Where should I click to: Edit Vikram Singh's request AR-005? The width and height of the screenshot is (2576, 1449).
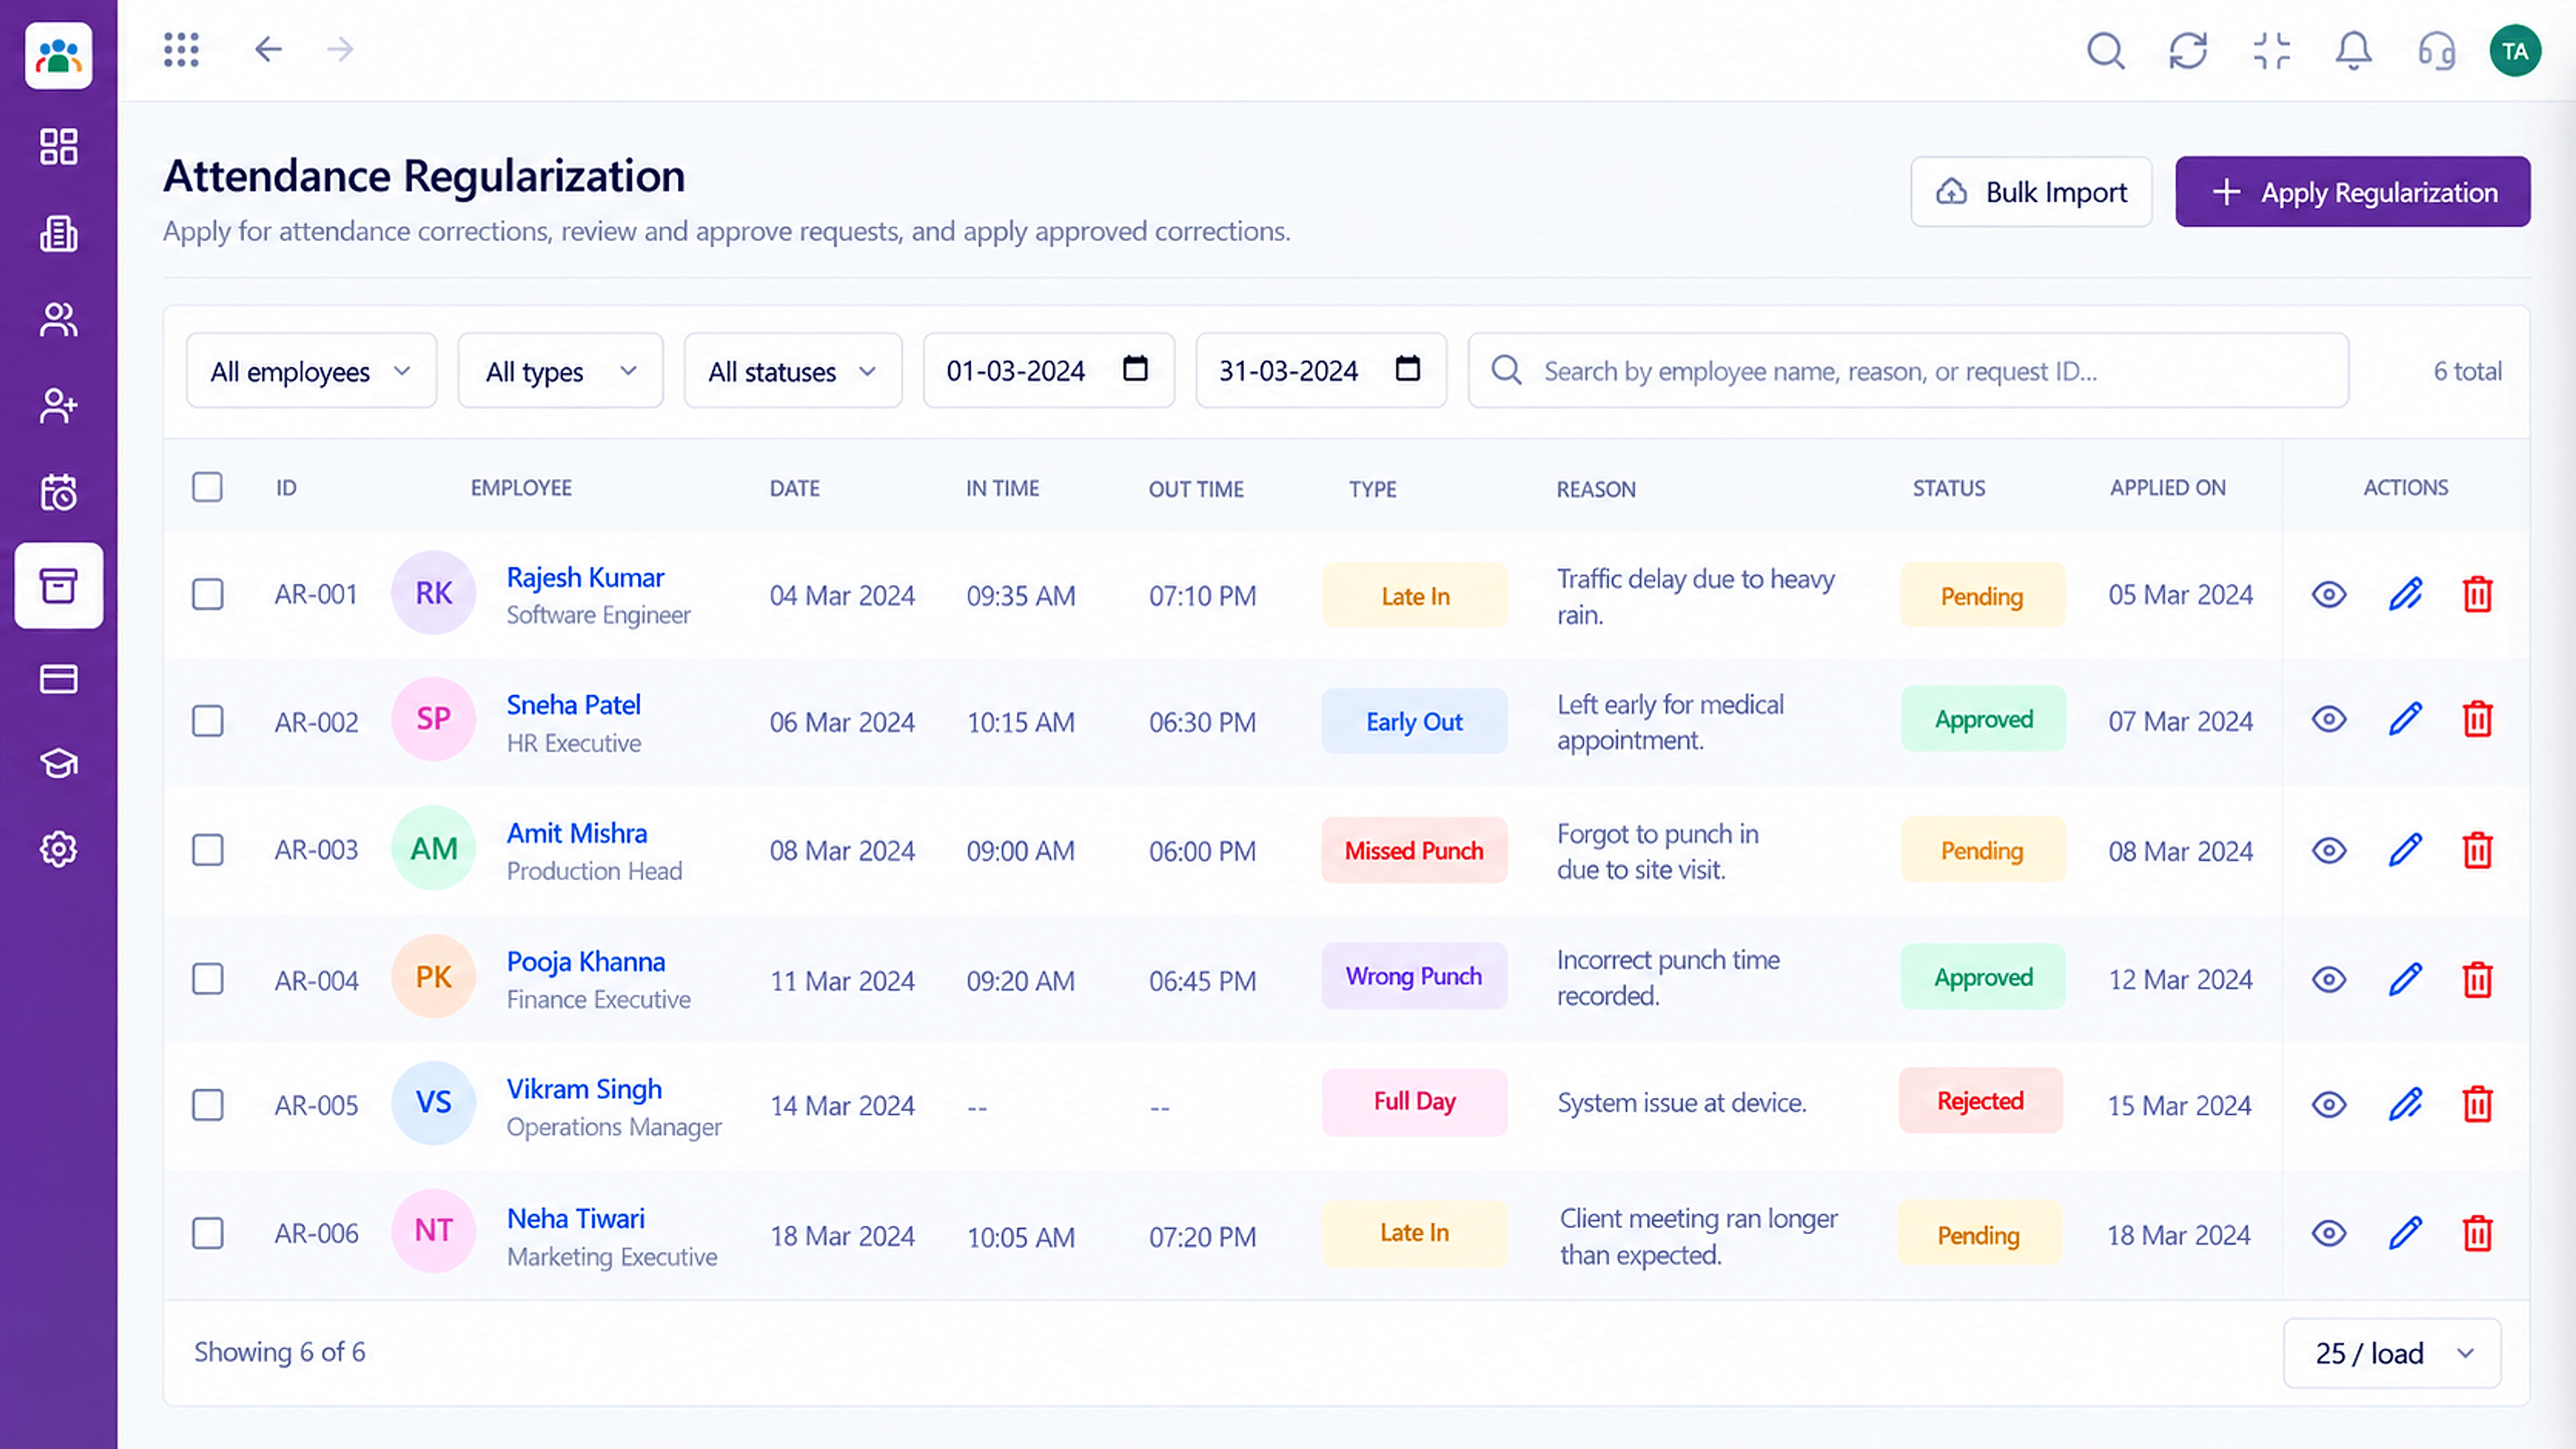tap(2405, 1104)
